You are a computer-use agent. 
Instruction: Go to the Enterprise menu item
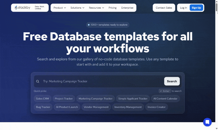click(127, 8)
